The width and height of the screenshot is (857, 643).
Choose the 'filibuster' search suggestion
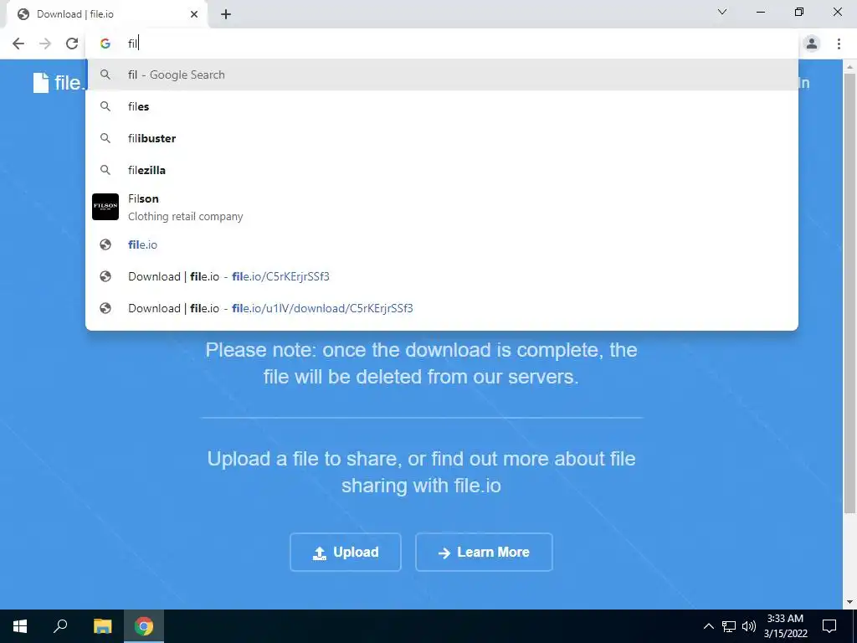442,138
